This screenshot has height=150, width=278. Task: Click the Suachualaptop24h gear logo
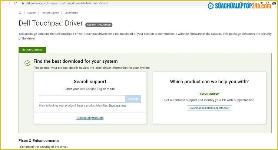[211, 6]
